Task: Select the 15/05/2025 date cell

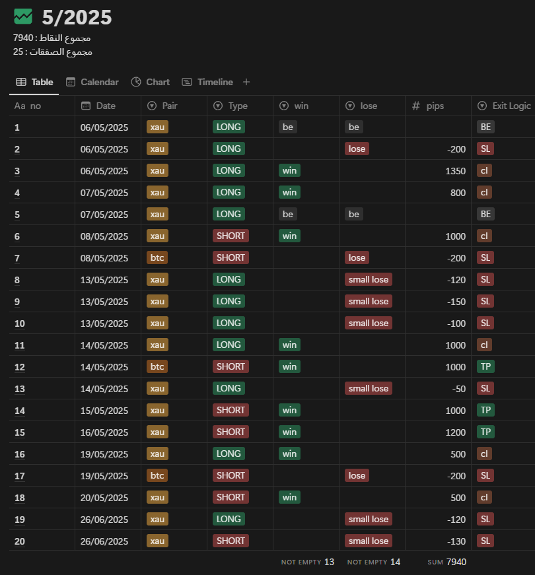Action: coord(104,411)
